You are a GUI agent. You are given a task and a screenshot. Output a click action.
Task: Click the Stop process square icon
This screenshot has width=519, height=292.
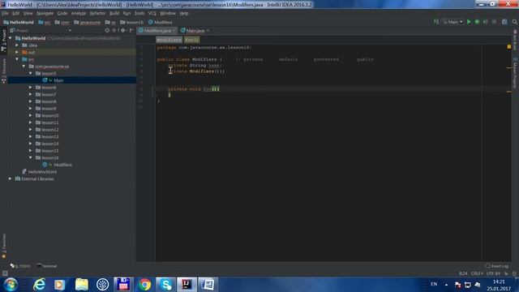494,22
